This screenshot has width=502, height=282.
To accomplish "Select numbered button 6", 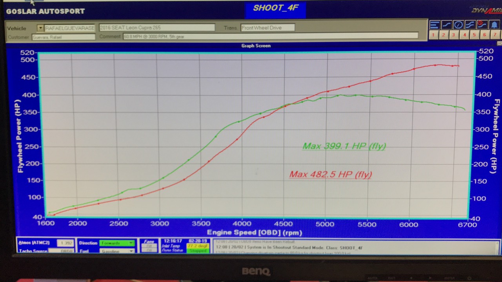I will 485,35.
